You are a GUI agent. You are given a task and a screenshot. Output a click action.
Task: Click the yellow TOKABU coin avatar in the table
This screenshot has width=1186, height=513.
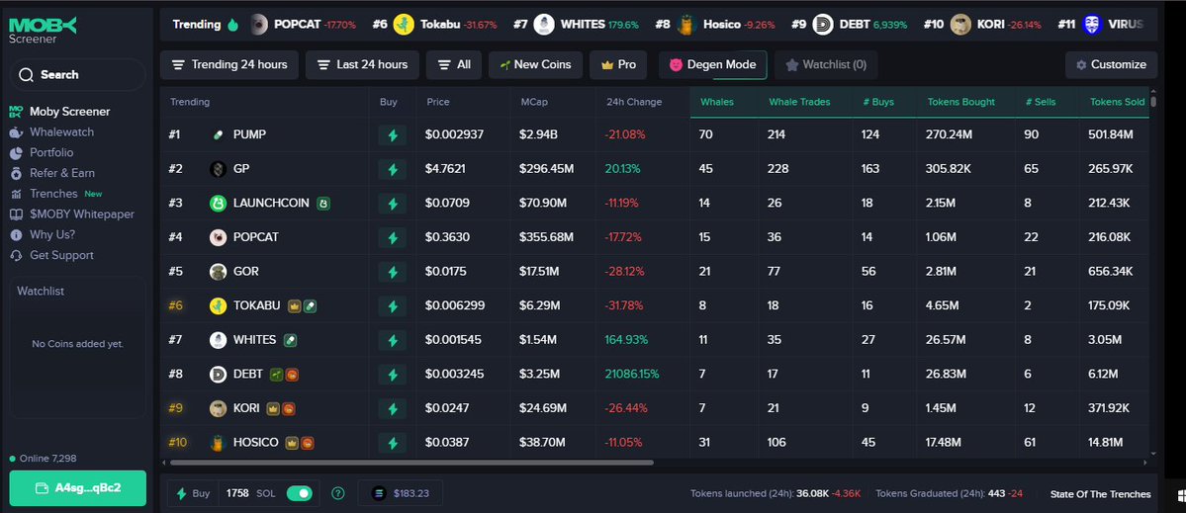[218, 306]
